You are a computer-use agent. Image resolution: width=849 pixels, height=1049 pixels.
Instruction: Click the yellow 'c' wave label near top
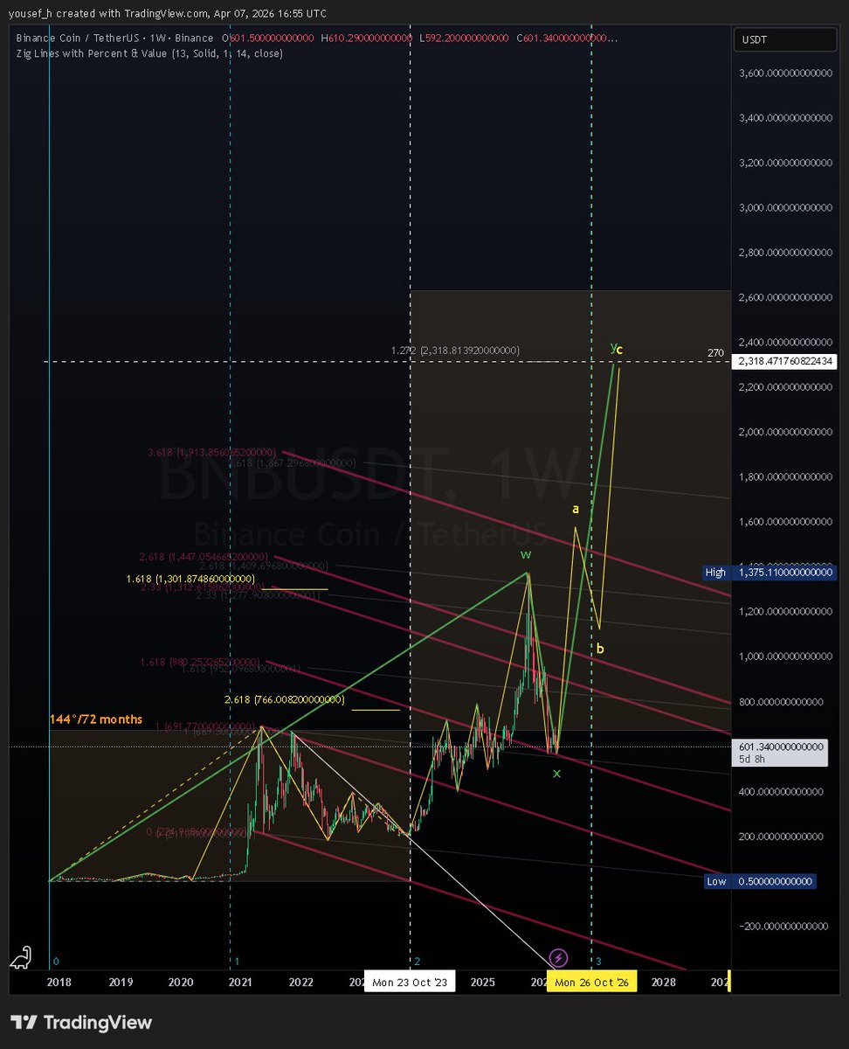click(619, 351)
